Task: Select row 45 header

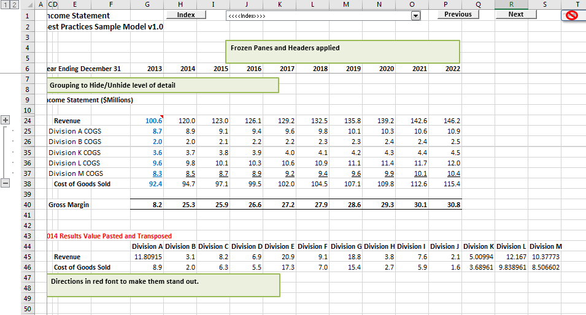Action: [28, 257]
